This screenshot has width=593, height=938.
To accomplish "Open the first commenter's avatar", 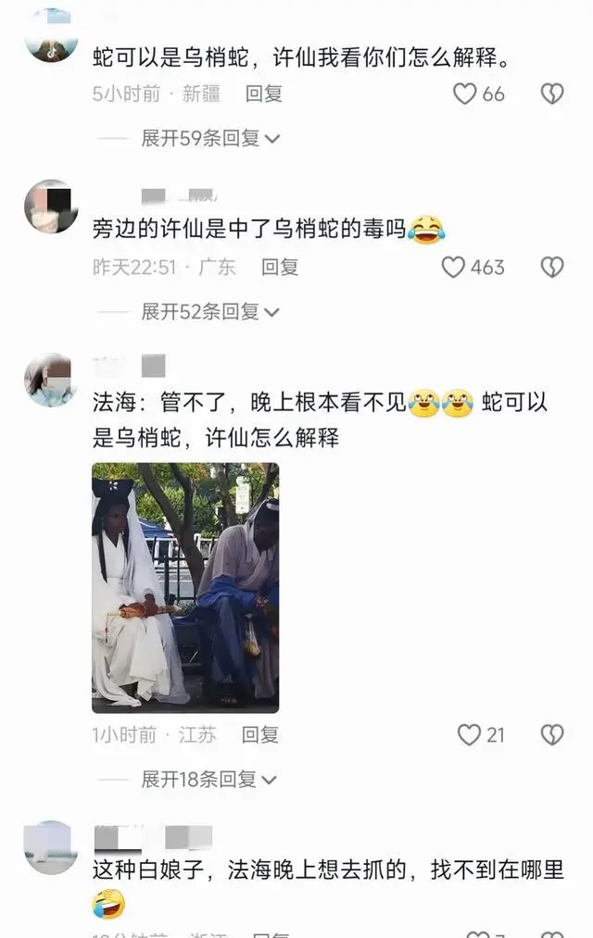I will pyautogui.click(x=52, y=34).
